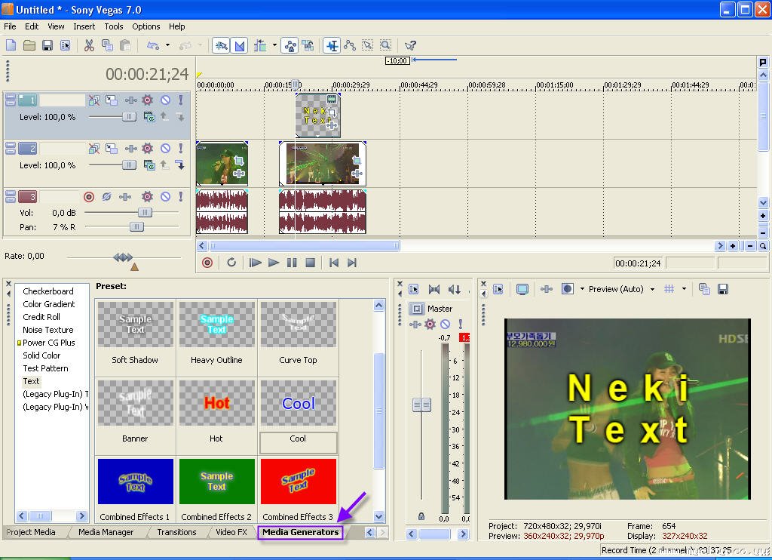Screen dimensions: 772x560
Task: Expand the Undo history dropdown arrow
Action: [168, 45]
